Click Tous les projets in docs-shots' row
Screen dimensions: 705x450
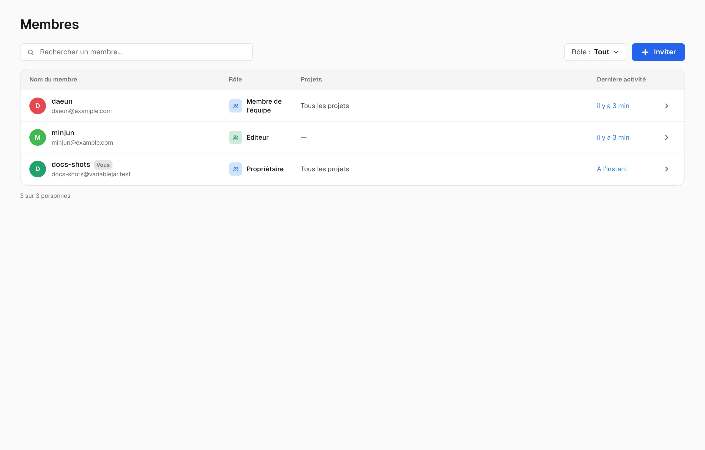(x=325, y=169)
